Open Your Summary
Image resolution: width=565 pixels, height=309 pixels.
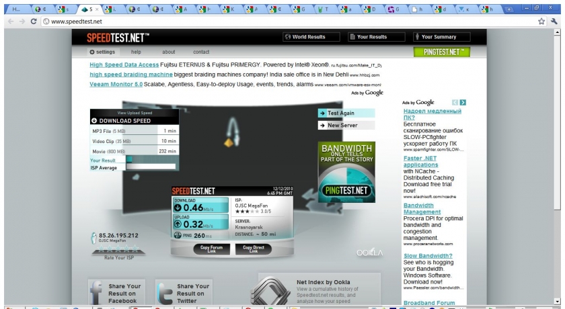click(442, 37)
